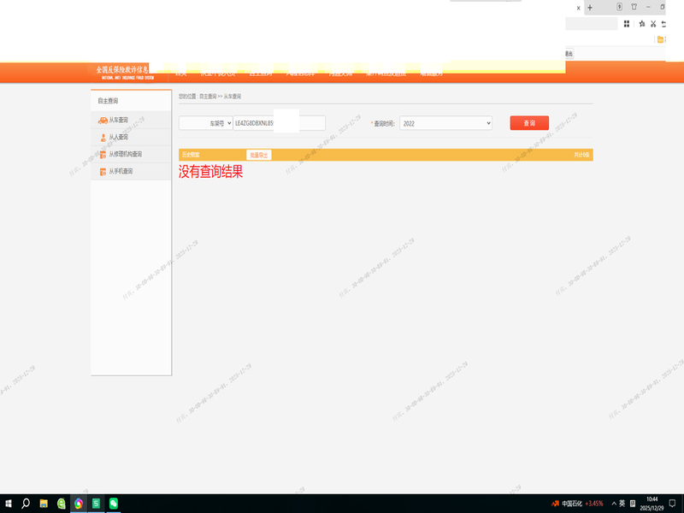This screenshot has height=513, width=684.
Task: Click the Windows Start button
Action: [x=9, y=504]
